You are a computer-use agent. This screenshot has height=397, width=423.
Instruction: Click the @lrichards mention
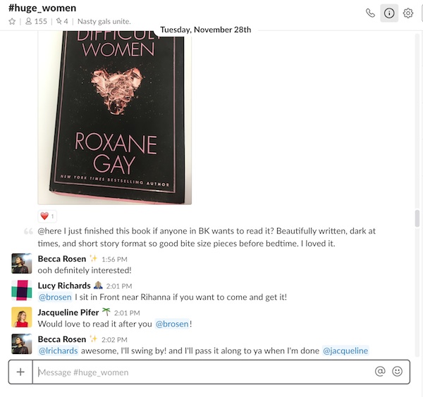click(59, 351)
